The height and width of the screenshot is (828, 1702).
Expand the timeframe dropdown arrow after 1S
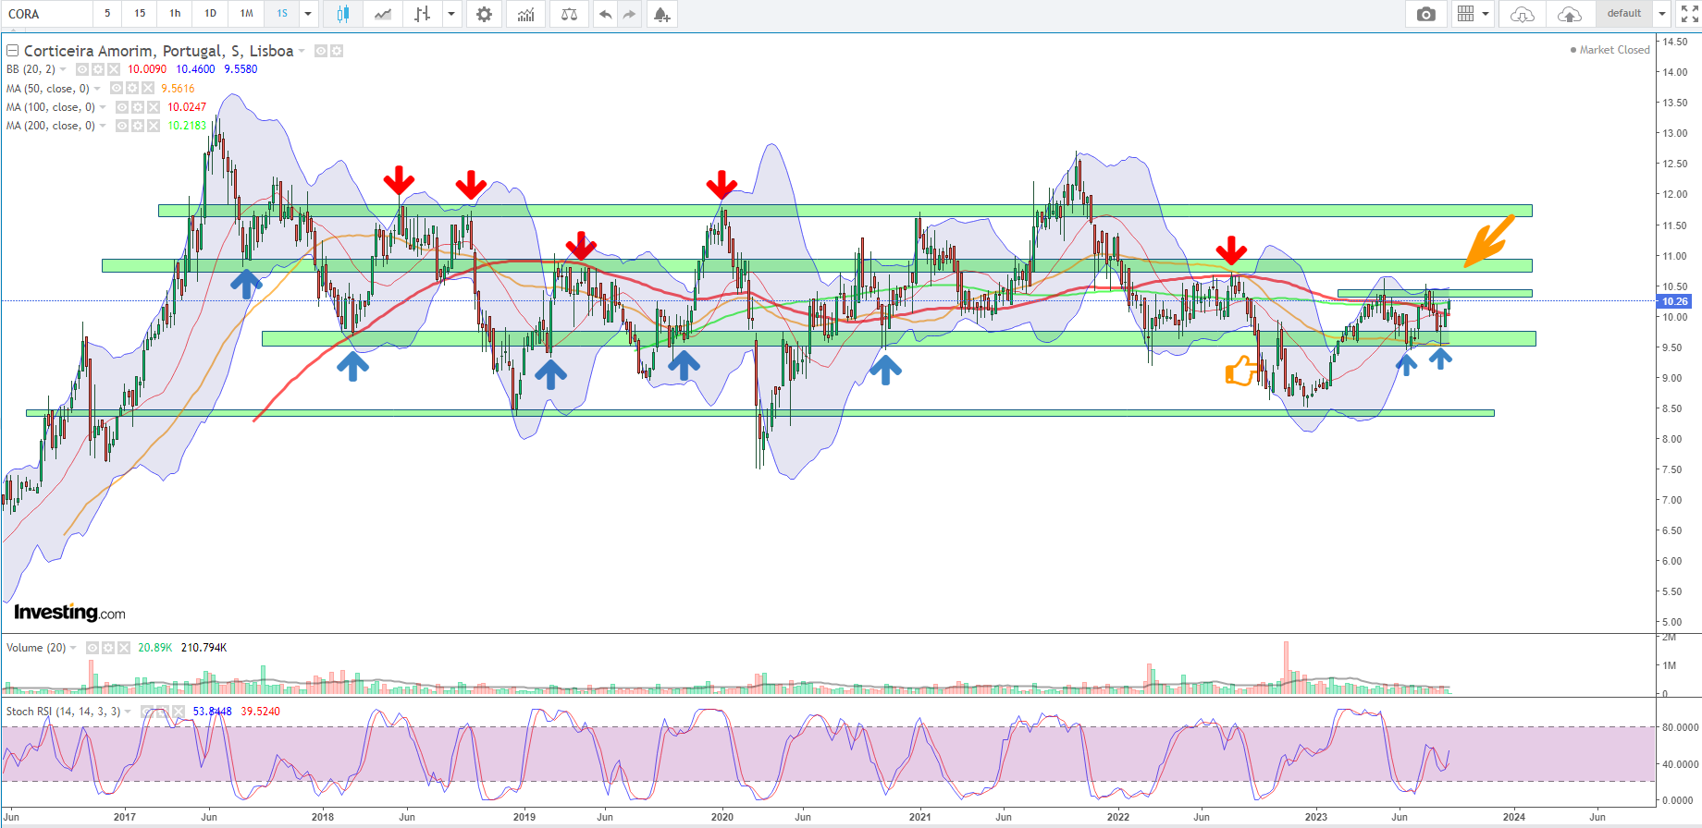point(308,14)
